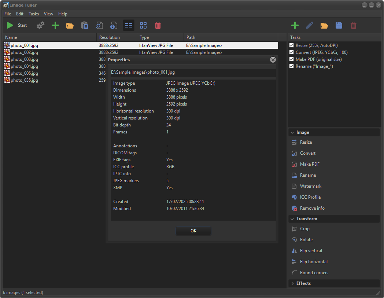Switch to thumbnails grid view
The image size is (384, 298).
coord(143,25)
